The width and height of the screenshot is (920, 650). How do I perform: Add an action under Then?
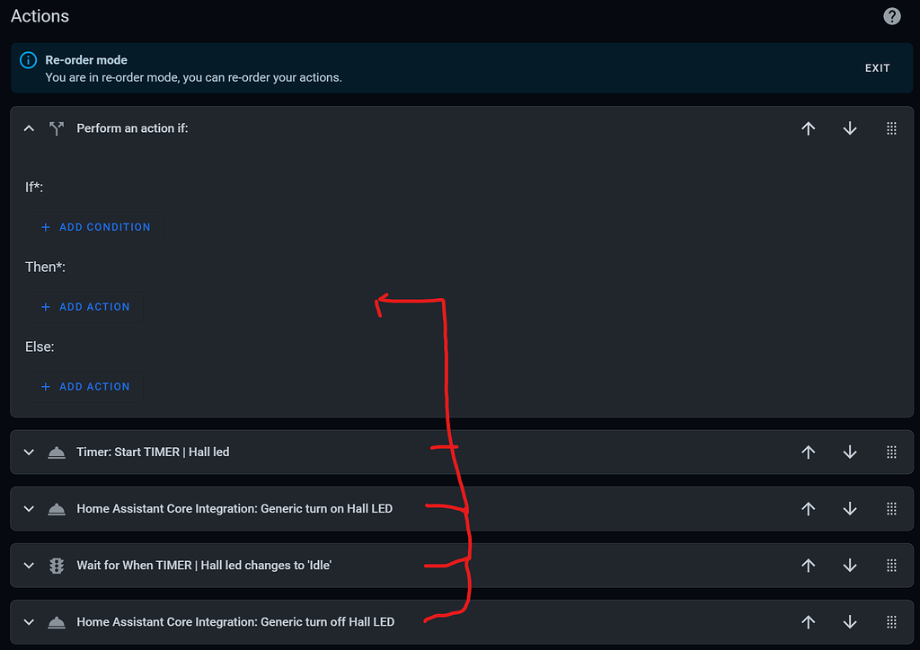coord(85,307)
